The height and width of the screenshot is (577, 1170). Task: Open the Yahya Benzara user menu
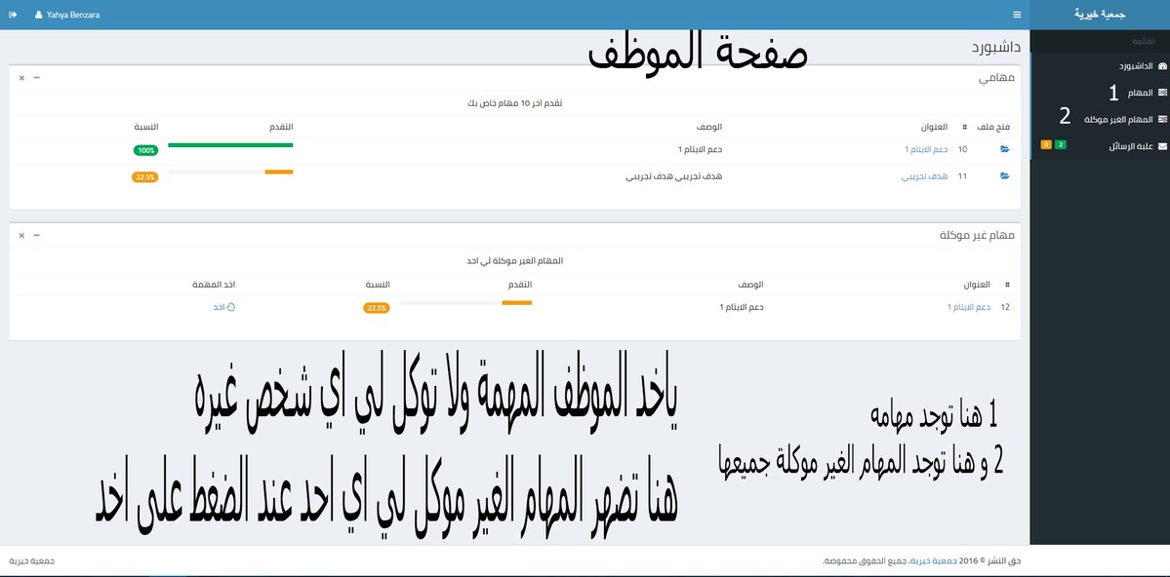[67, 15]
